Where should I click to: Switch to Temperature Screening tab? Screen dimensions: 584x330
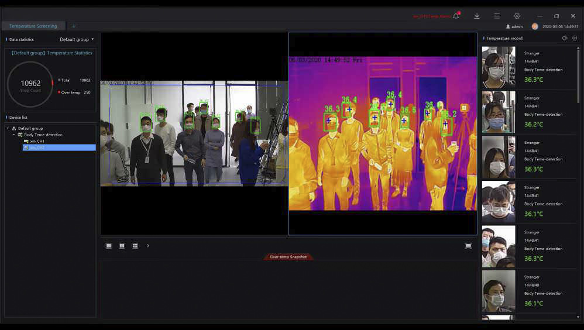(x=33, y=26)
